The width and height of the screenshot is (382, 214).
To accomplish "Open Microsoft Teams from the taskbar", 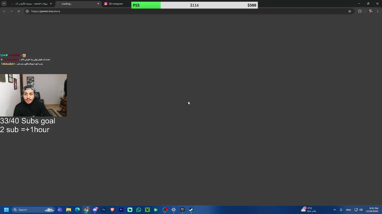I will (60, 210).
